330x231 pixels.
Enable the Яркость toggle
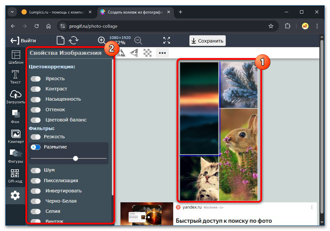(x=36, y=79)
